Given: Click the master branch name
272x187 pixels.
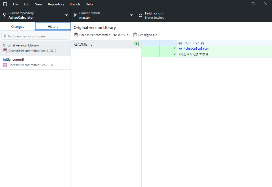Looking at the screenshot, I should click(84, 18).
